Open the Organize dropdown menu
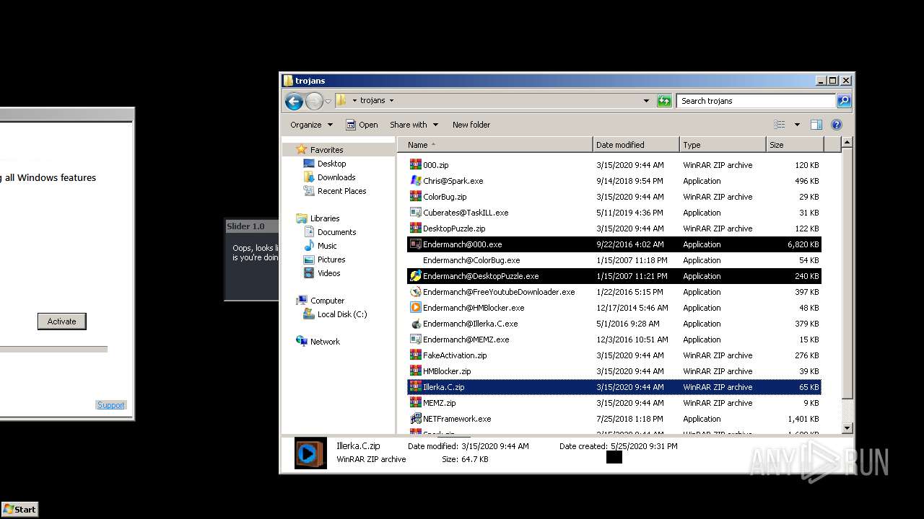Screen dimensions: 924x519 [x=311, y=125]
